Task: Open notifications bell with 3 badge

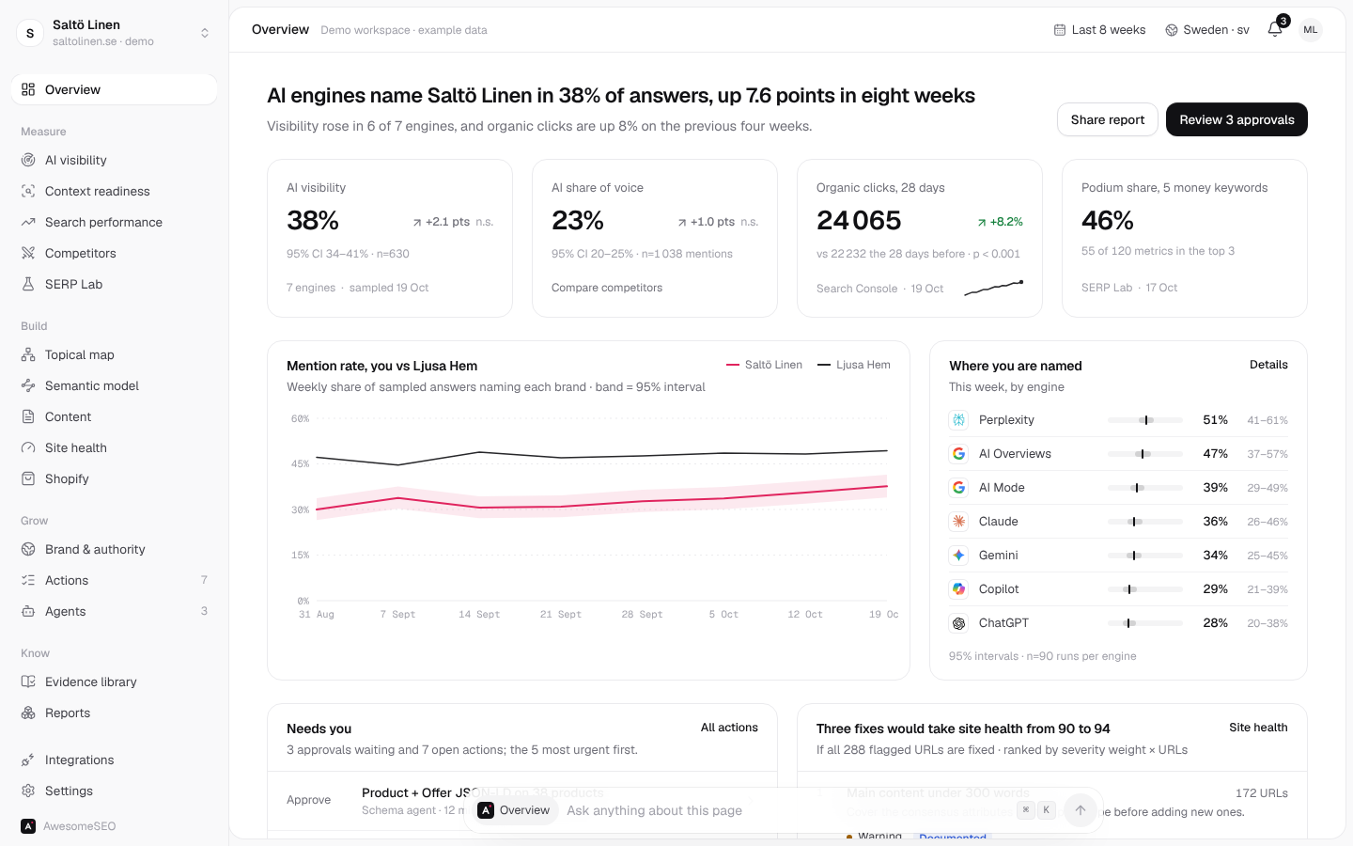Action: coord(1275,29)
